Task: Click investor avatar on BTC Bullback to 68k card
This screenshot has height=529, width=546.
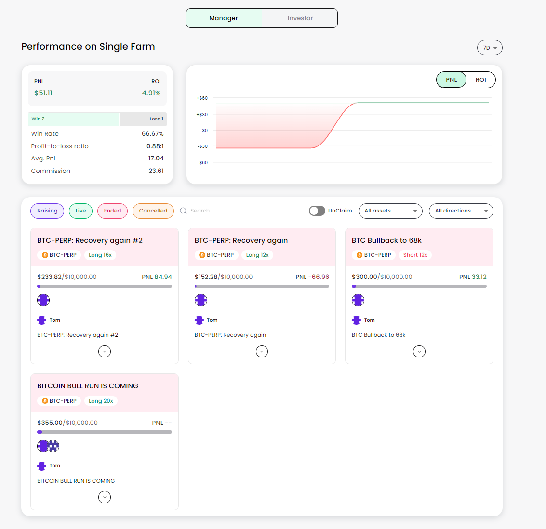Action: point(358,300)
